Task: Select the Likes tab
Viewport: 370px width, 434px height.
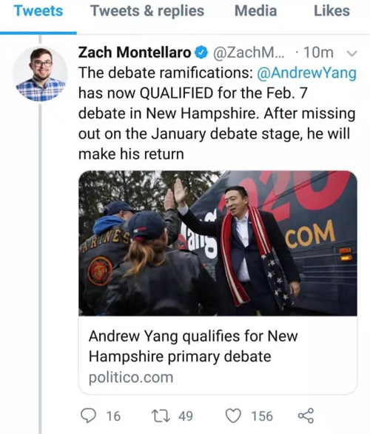Action: pyautogui.click(x=332, y=11)
